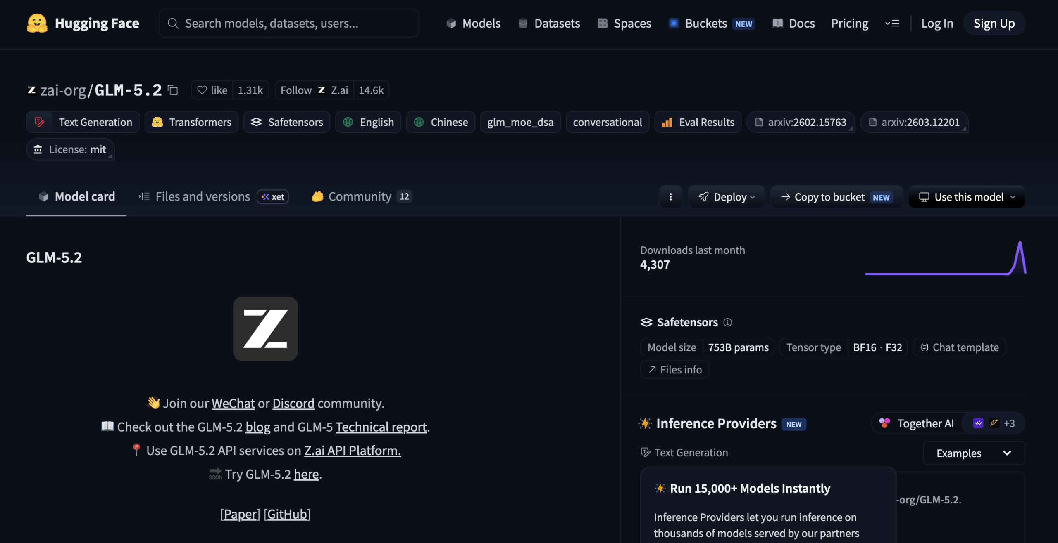This screenshot has width=1058, height=543.
Task: Open the [GitHub] link
Action: [x=287, y=514]
